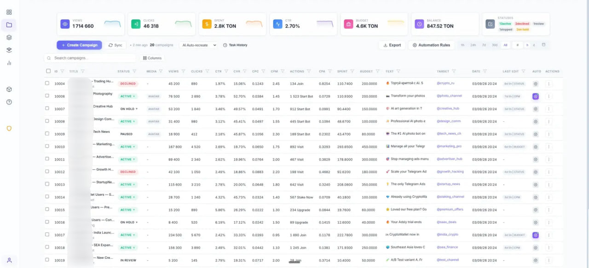589x268 pixels.
Task: Open auto settings gear for campaign 10009
Action: coord(536,134)
